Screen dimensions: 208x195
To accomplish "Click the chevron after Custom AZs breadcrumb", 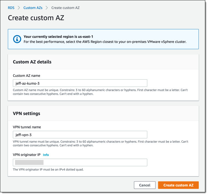I will point(47,8).
